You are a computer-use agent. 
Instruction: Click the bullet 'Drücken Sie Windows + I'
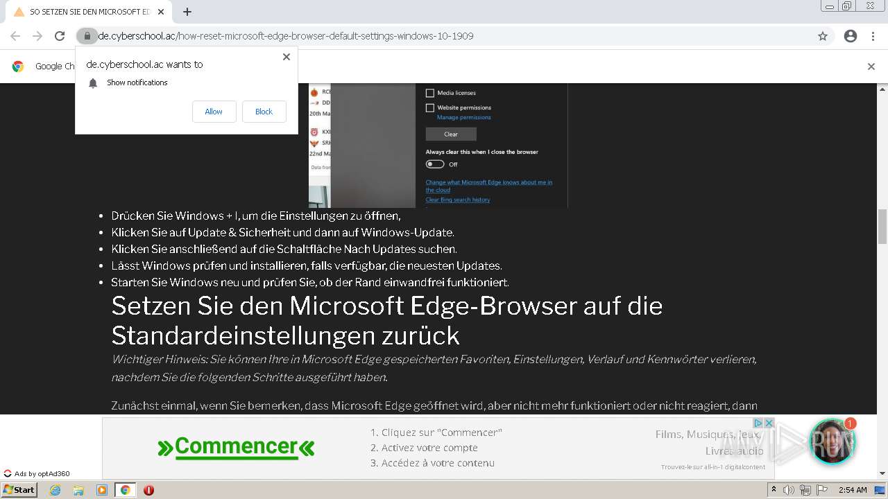256,216
